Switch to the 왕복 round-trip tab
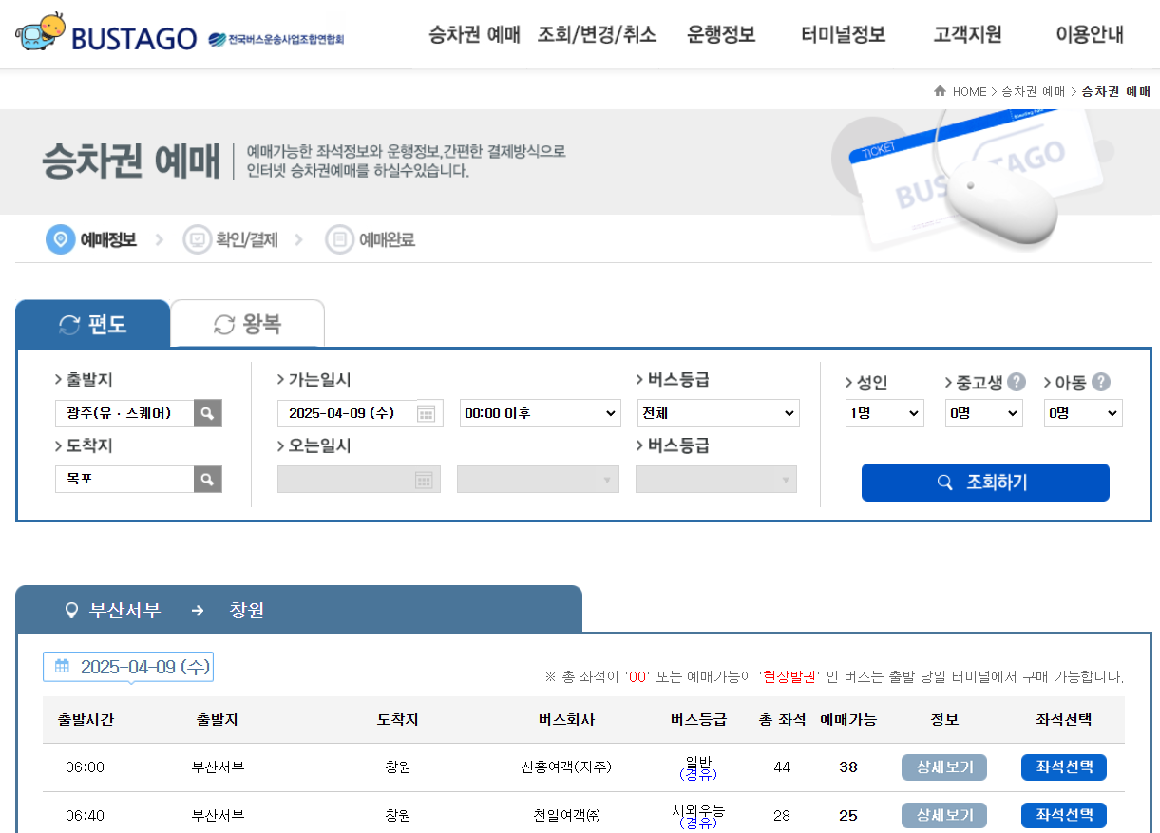Viewport: 1160px width, 833px height. pos(247,324)
